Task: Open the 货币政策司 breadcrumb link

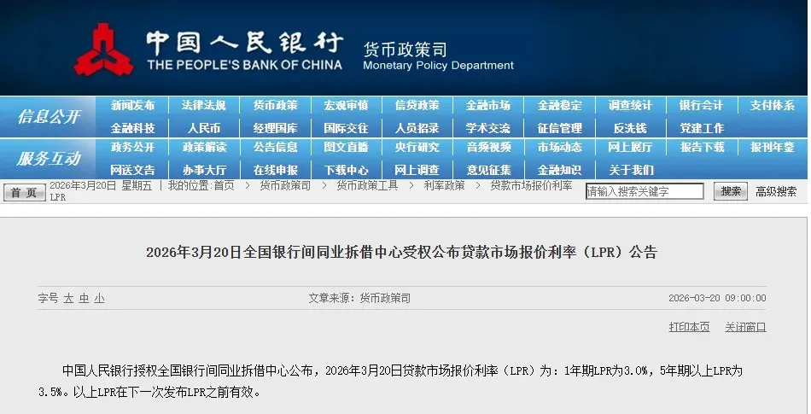Action: [x=285, y=185]
